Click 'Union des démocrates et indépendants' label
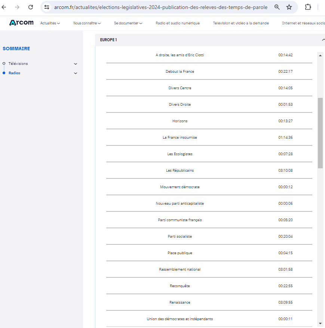The height and width of the screenshot is (328, 325). pos(180,319)
